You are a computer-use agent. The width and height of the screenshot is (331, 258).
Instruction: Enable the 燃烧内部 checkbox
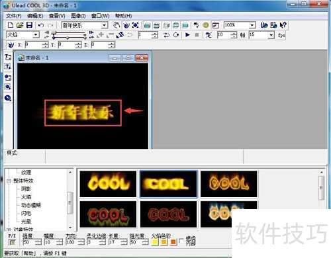coord(181,241)
